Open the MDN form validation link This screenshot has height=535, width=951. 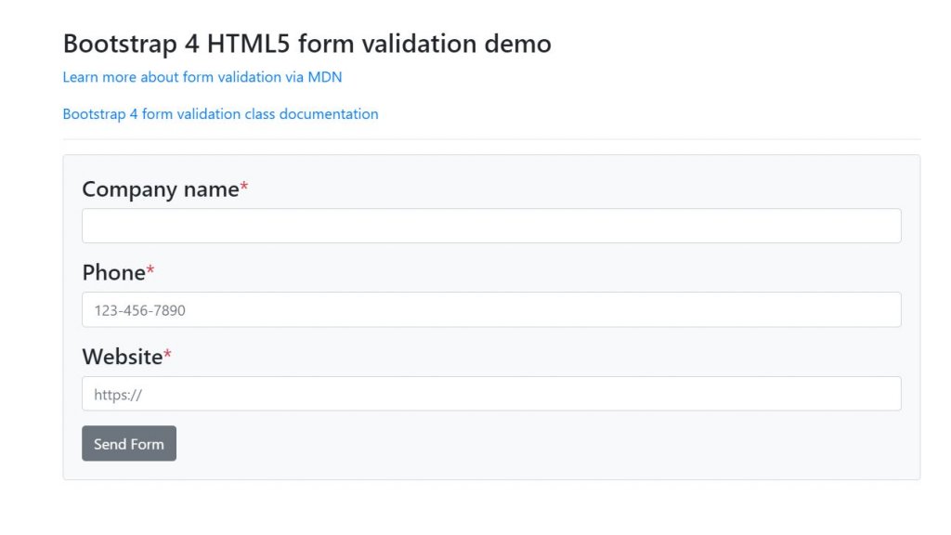(x=202, y=77)
